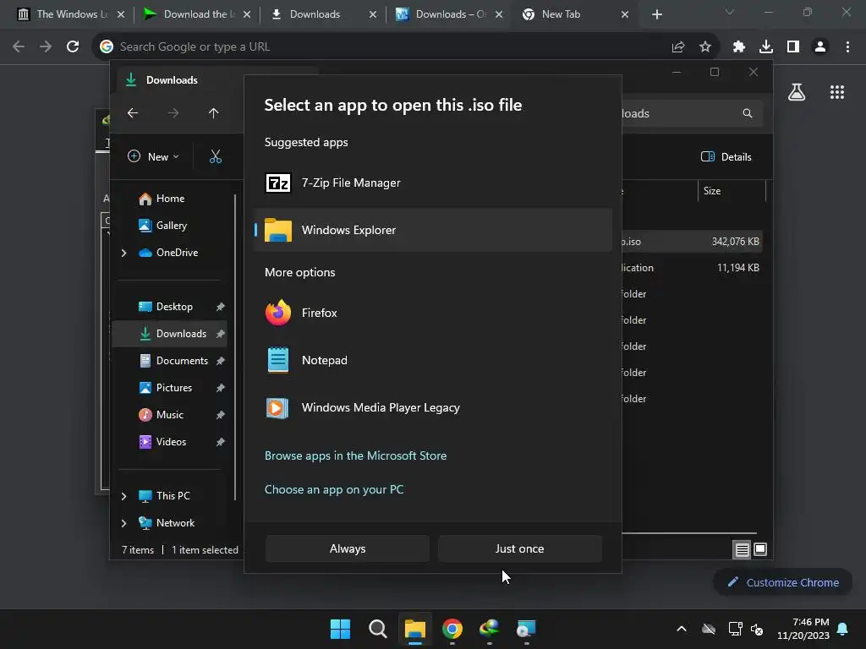The height and width of the screenshot is (649, 866).
Task: Switch to The Windows tab in Chrome
Action: click(x=71, y=14)
